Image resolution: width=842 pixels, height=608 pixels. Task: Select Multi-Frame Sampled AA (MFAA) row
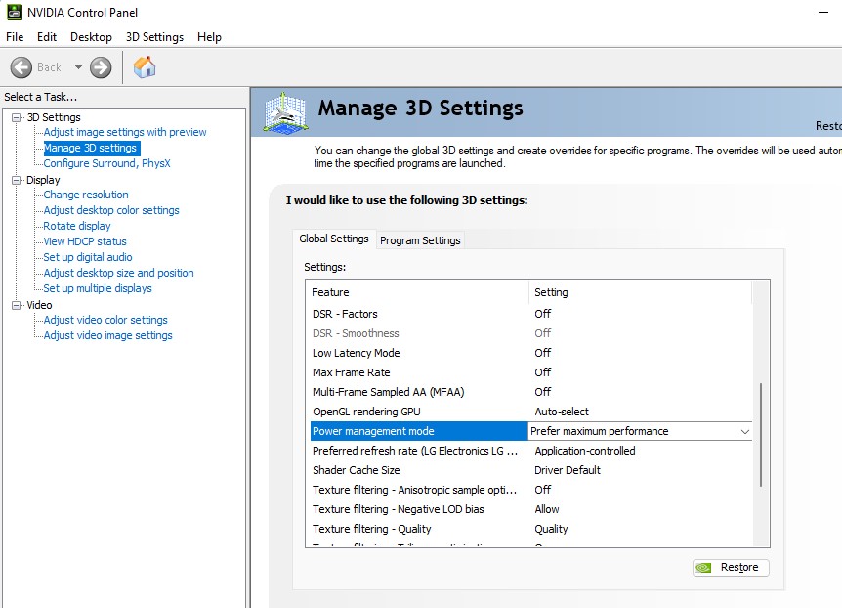531,392
